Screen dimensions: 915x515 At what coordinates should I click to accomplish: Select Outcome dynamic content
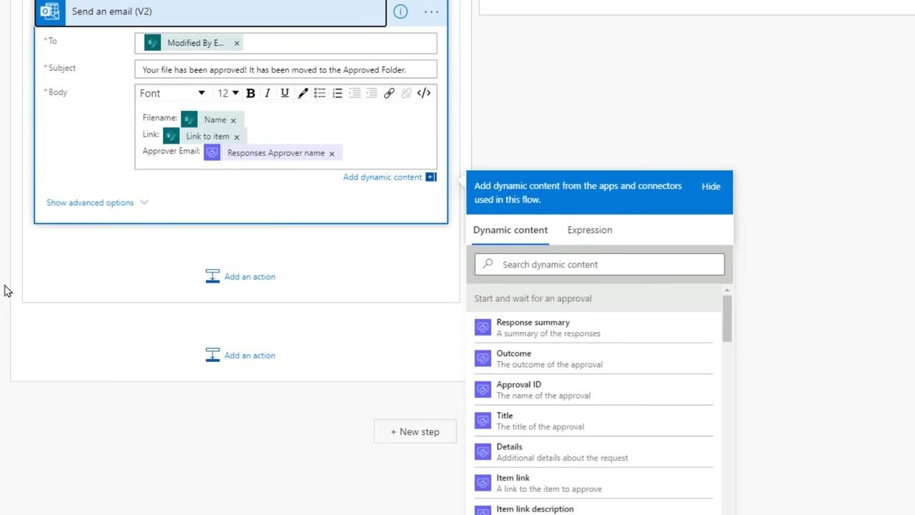pyautogui.click(x=593, y=358)
